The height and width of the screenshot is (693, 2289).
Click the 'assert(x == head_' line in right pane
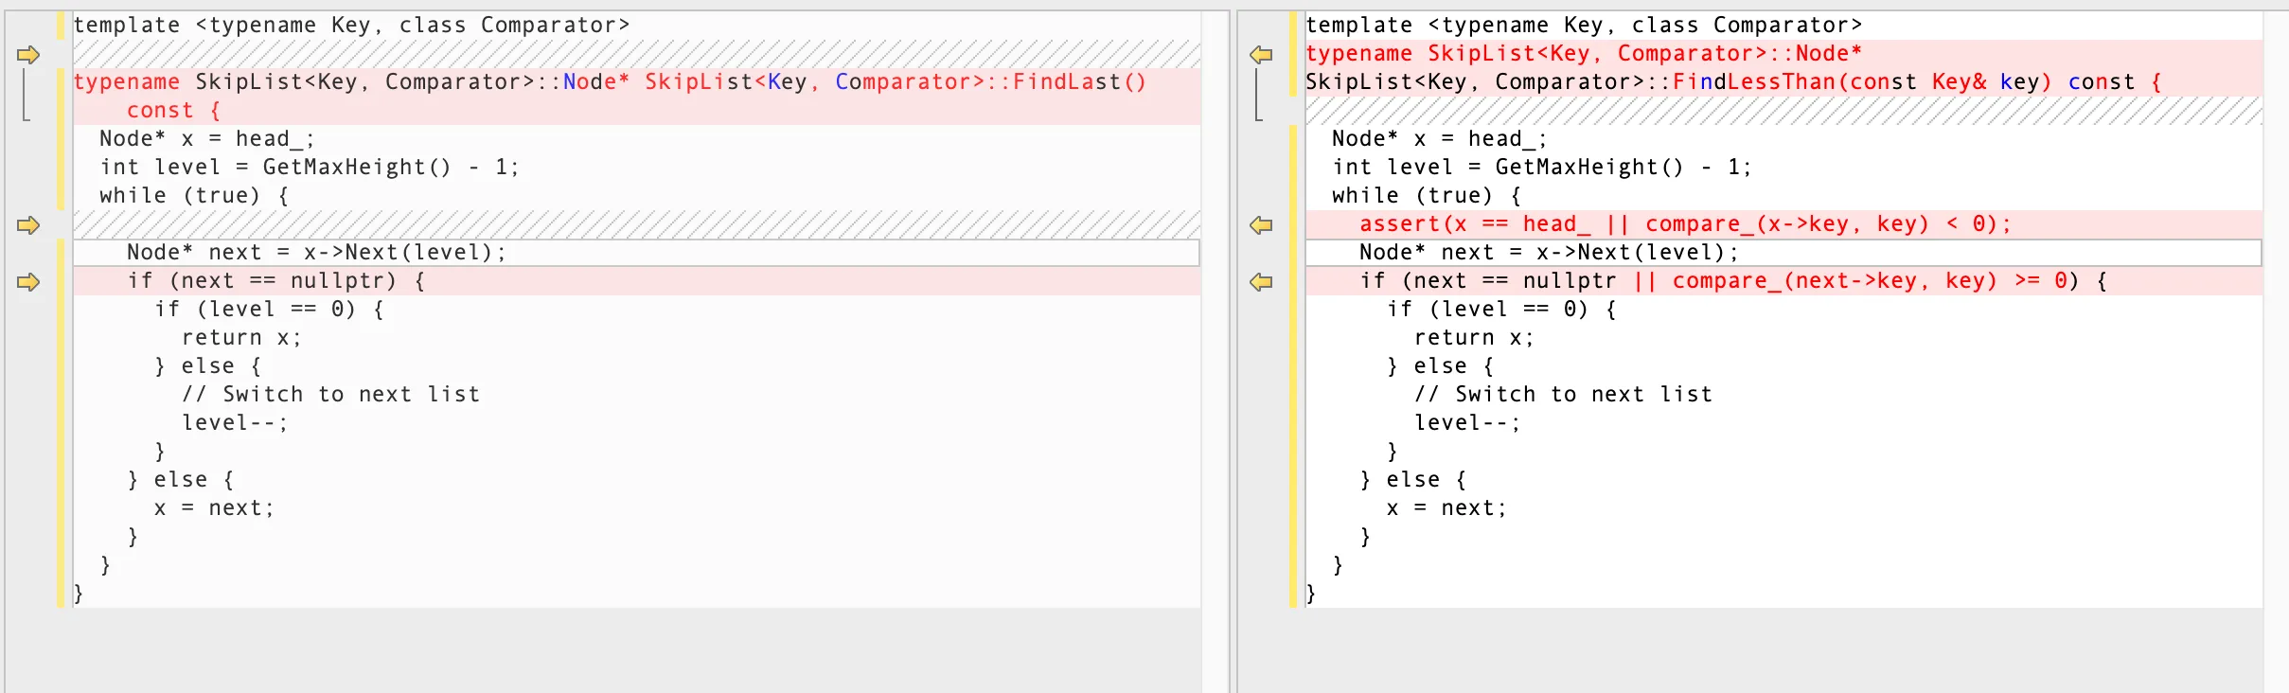1685,224
